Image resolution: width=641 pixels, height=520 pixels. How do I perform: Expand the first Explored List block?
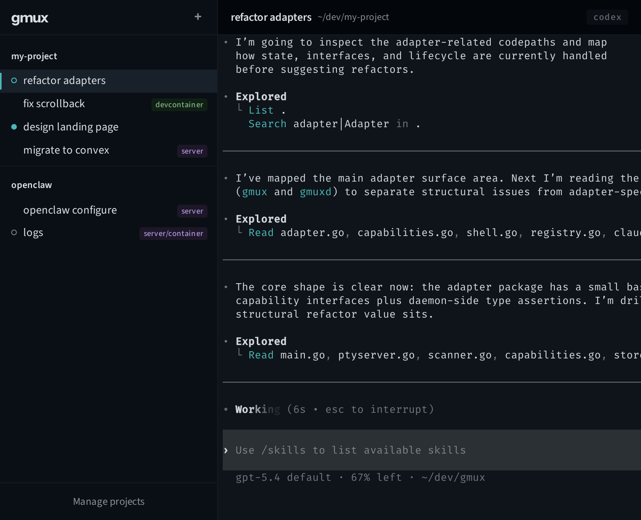[261, 97]
